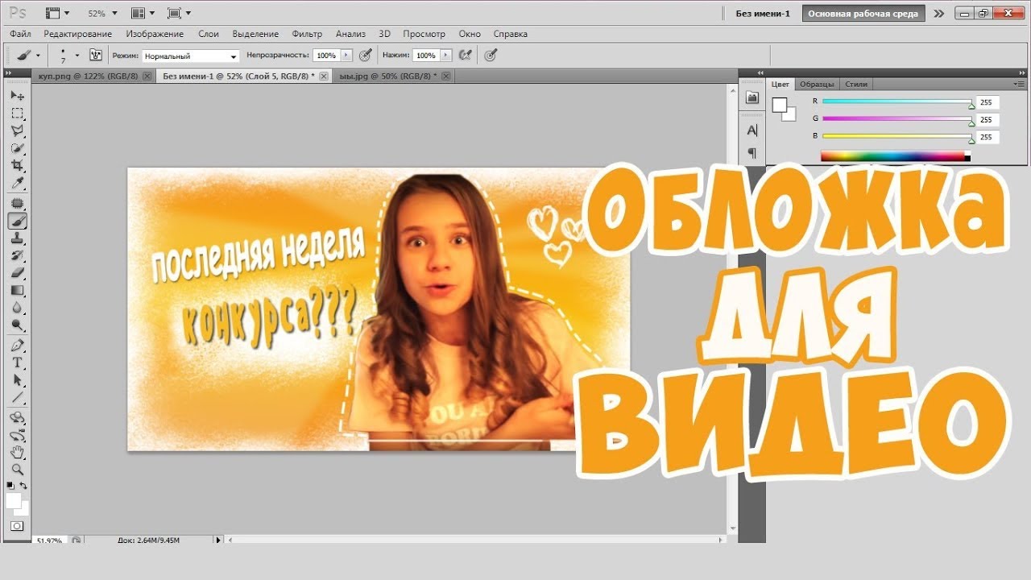Open the Режим blending mode dropdown
The width and height of the screenshot is (1031, 580).
191,56
